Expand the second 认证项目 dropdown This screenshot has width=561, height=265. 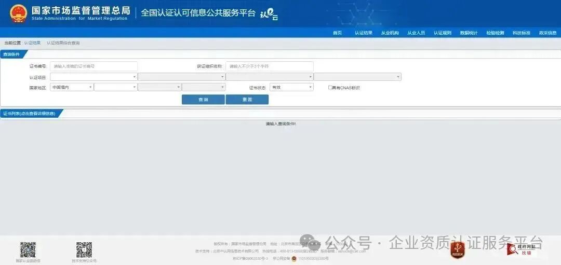pos(181,77)
